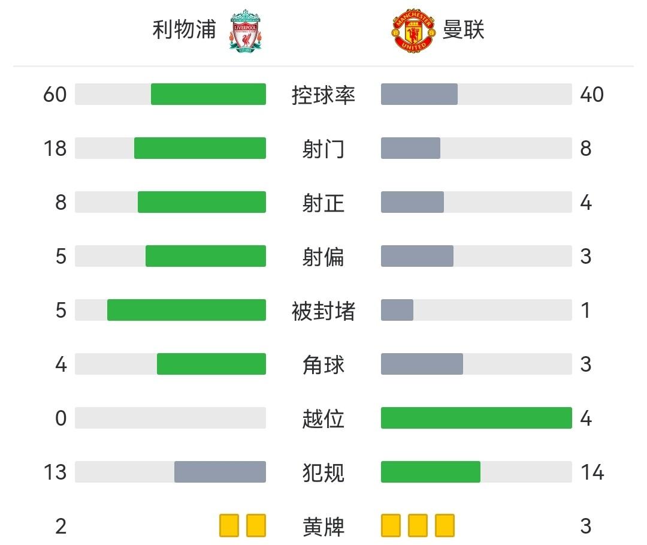The image size is (647, 545).
Task: Click Manchester United's green offside bar
Action: pos(476,418)
